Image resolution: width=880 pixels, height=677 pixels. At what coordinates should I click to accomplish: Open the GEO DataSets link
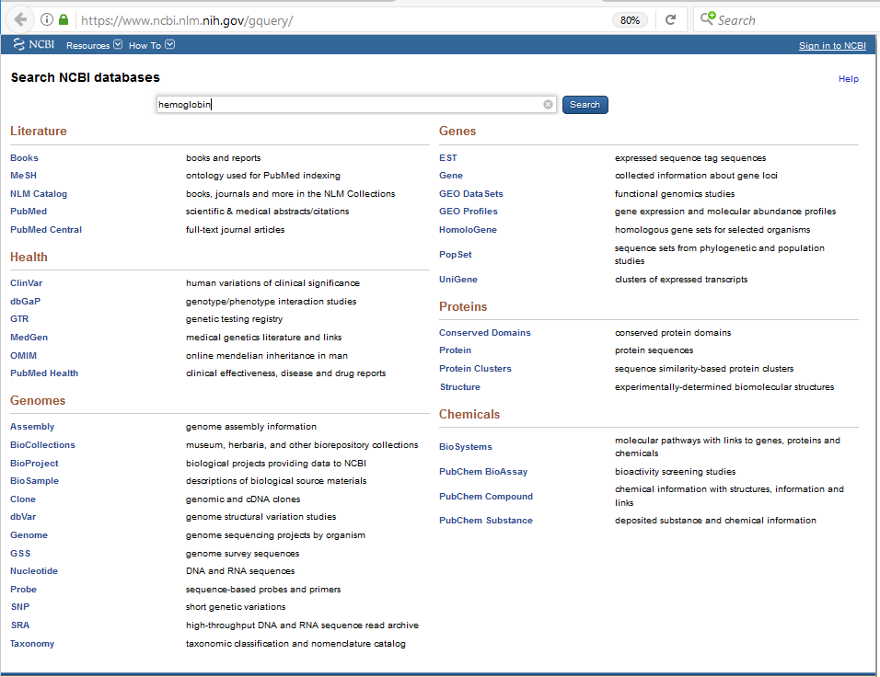(470, 194)
